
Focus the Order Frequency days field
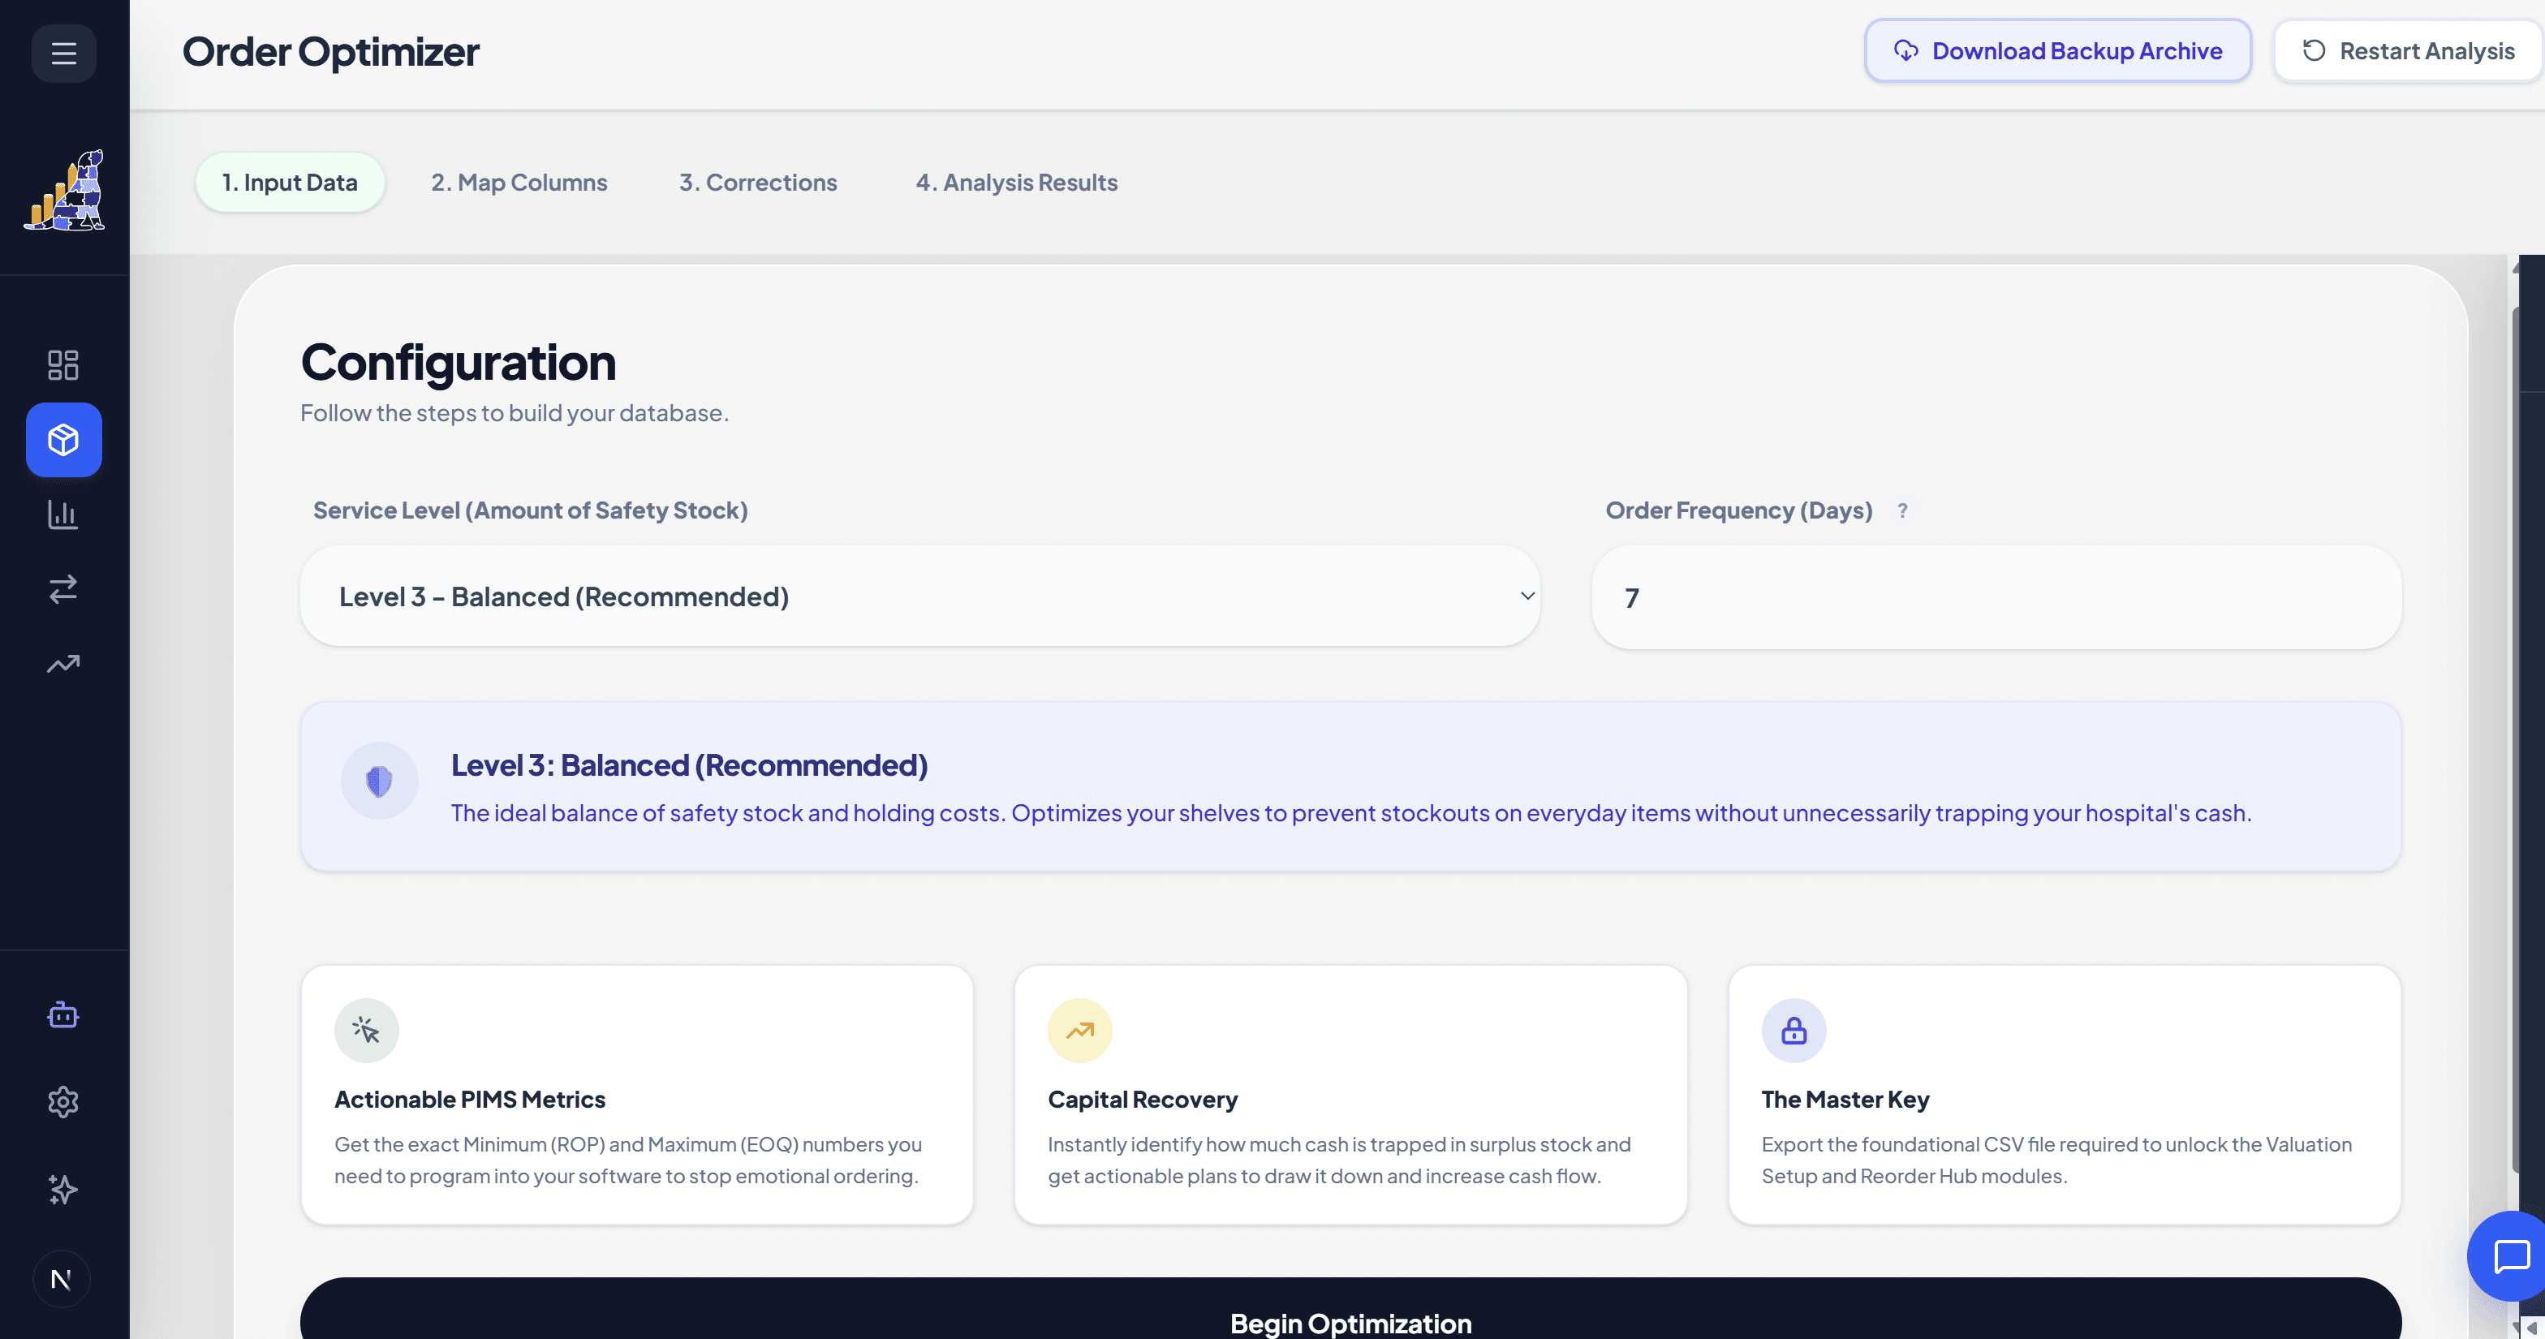(x=1996, y=598)
